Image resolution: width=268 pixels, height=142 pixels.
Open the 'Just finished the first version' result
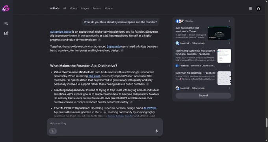point(187,30)
